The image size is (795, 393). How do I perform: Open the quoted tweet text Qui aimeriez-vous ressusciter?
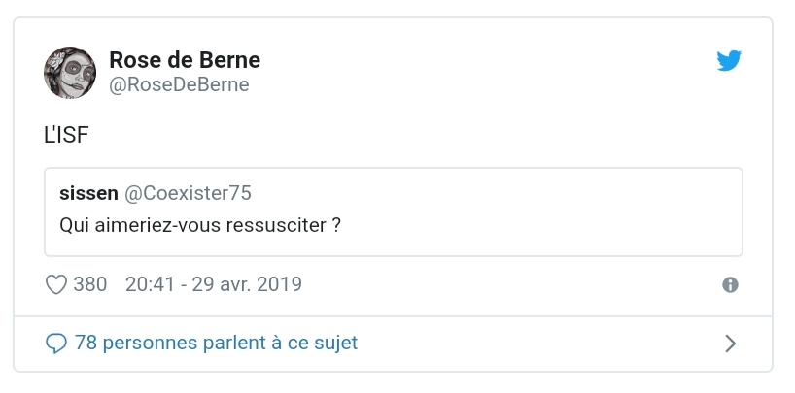(201, 224)
